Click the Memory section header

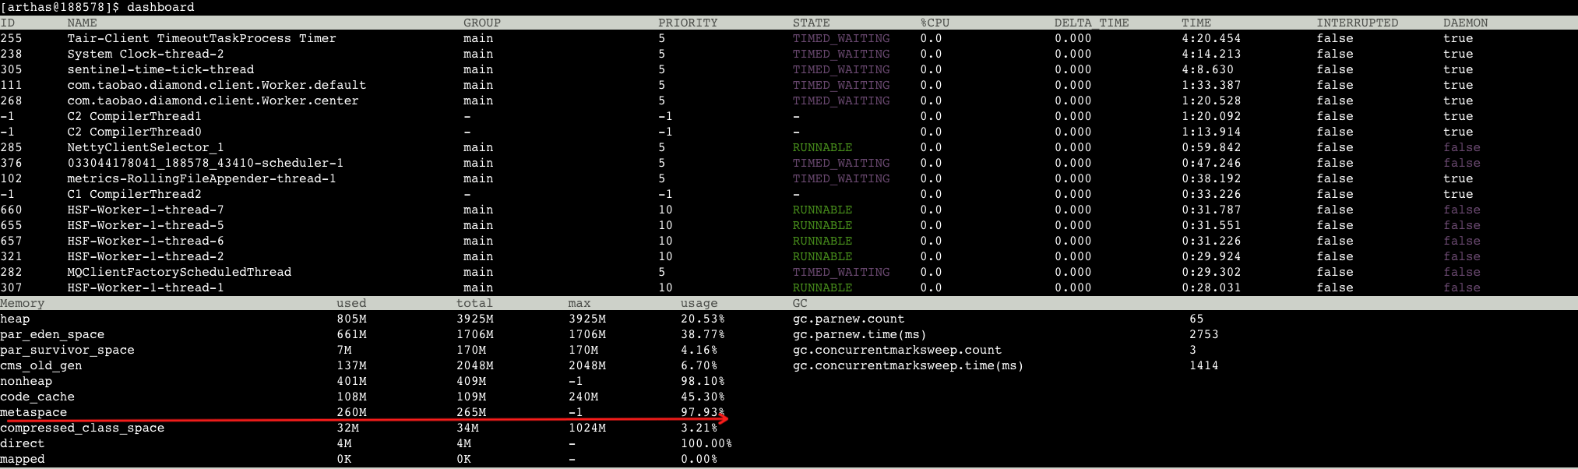tap(23, 303)
